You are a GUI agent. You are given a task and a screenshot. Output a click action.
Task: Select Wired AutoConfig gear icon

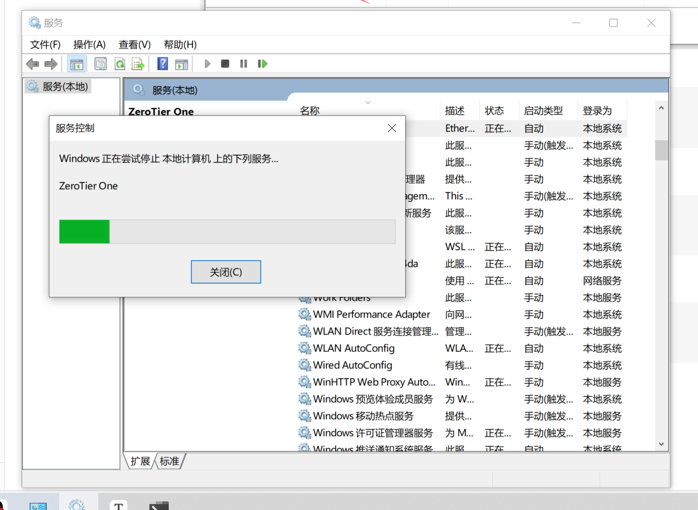tap(305, 365)
